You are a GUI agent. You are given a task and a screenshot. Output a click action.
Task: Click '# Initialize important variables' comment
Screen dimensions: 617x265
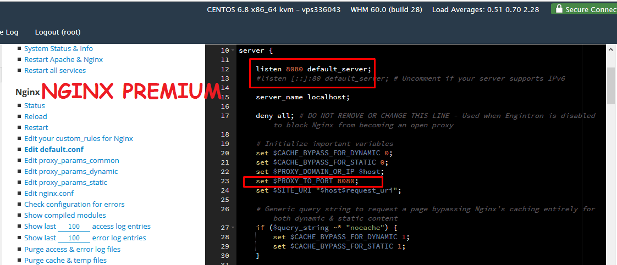click(324, 144)
